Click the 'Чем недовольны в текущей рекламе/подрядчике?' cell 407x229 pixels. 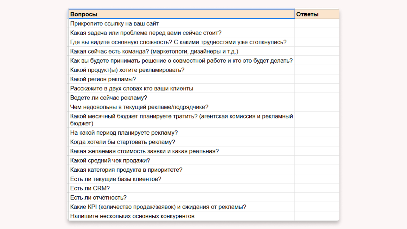point(181,107)
